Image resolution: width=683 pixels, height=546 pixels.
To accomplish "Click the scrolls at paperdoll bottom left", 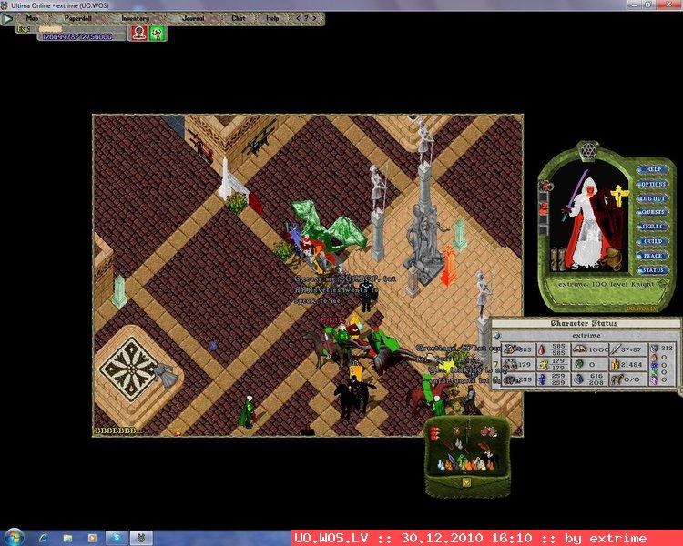I will pyautogui.click(x=557, y=258).
